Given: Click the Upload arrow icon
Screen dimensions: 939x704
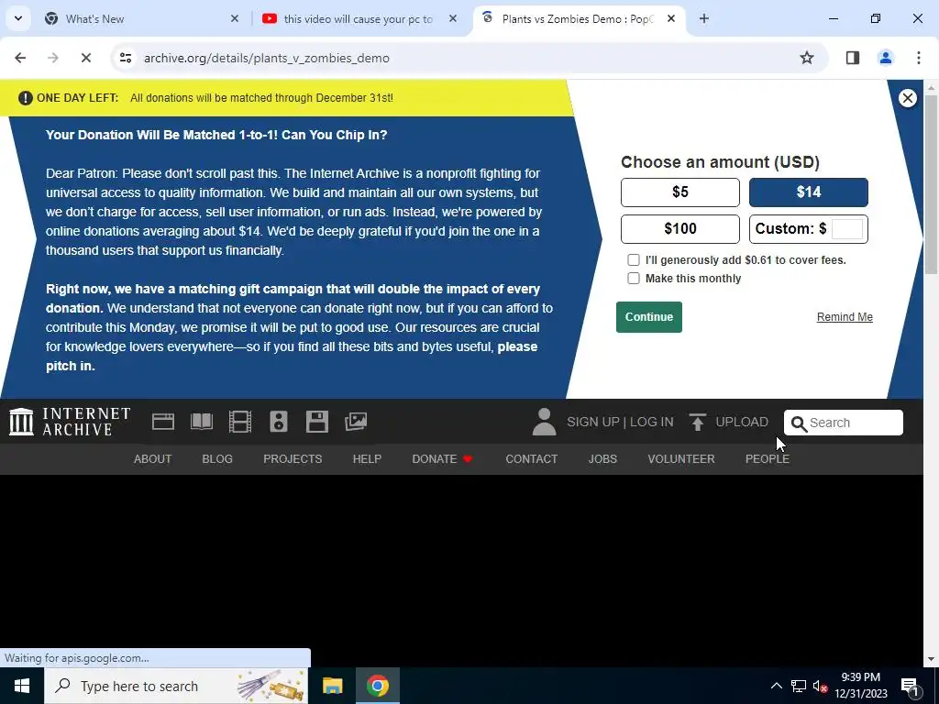Looking at the screenshot, I should [x=697, y=422].
